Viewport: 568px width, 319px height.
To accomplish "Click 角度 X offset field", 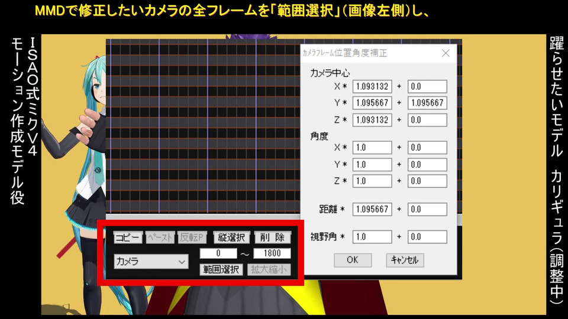I will pyautogui.click(x=427, y=148).
